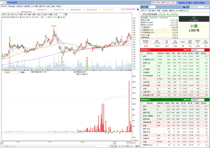Switch to the 分點追蹤 tab
Screen dimensions: 210x148
pyautogui.click(x=165, y=11)
